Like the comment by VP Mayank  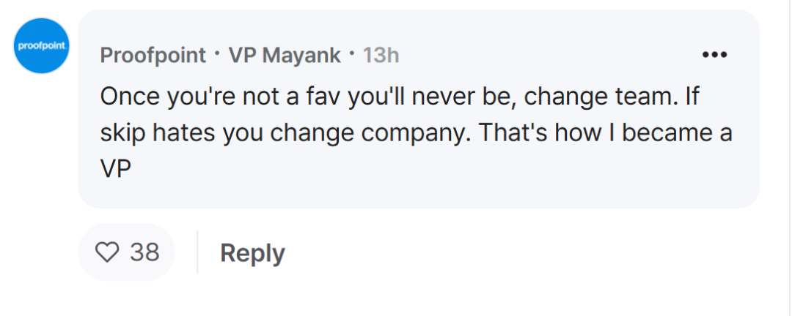tap(107, 252)
